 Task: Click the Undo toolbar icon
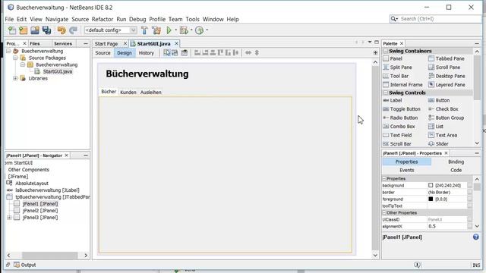coord(62,30)
